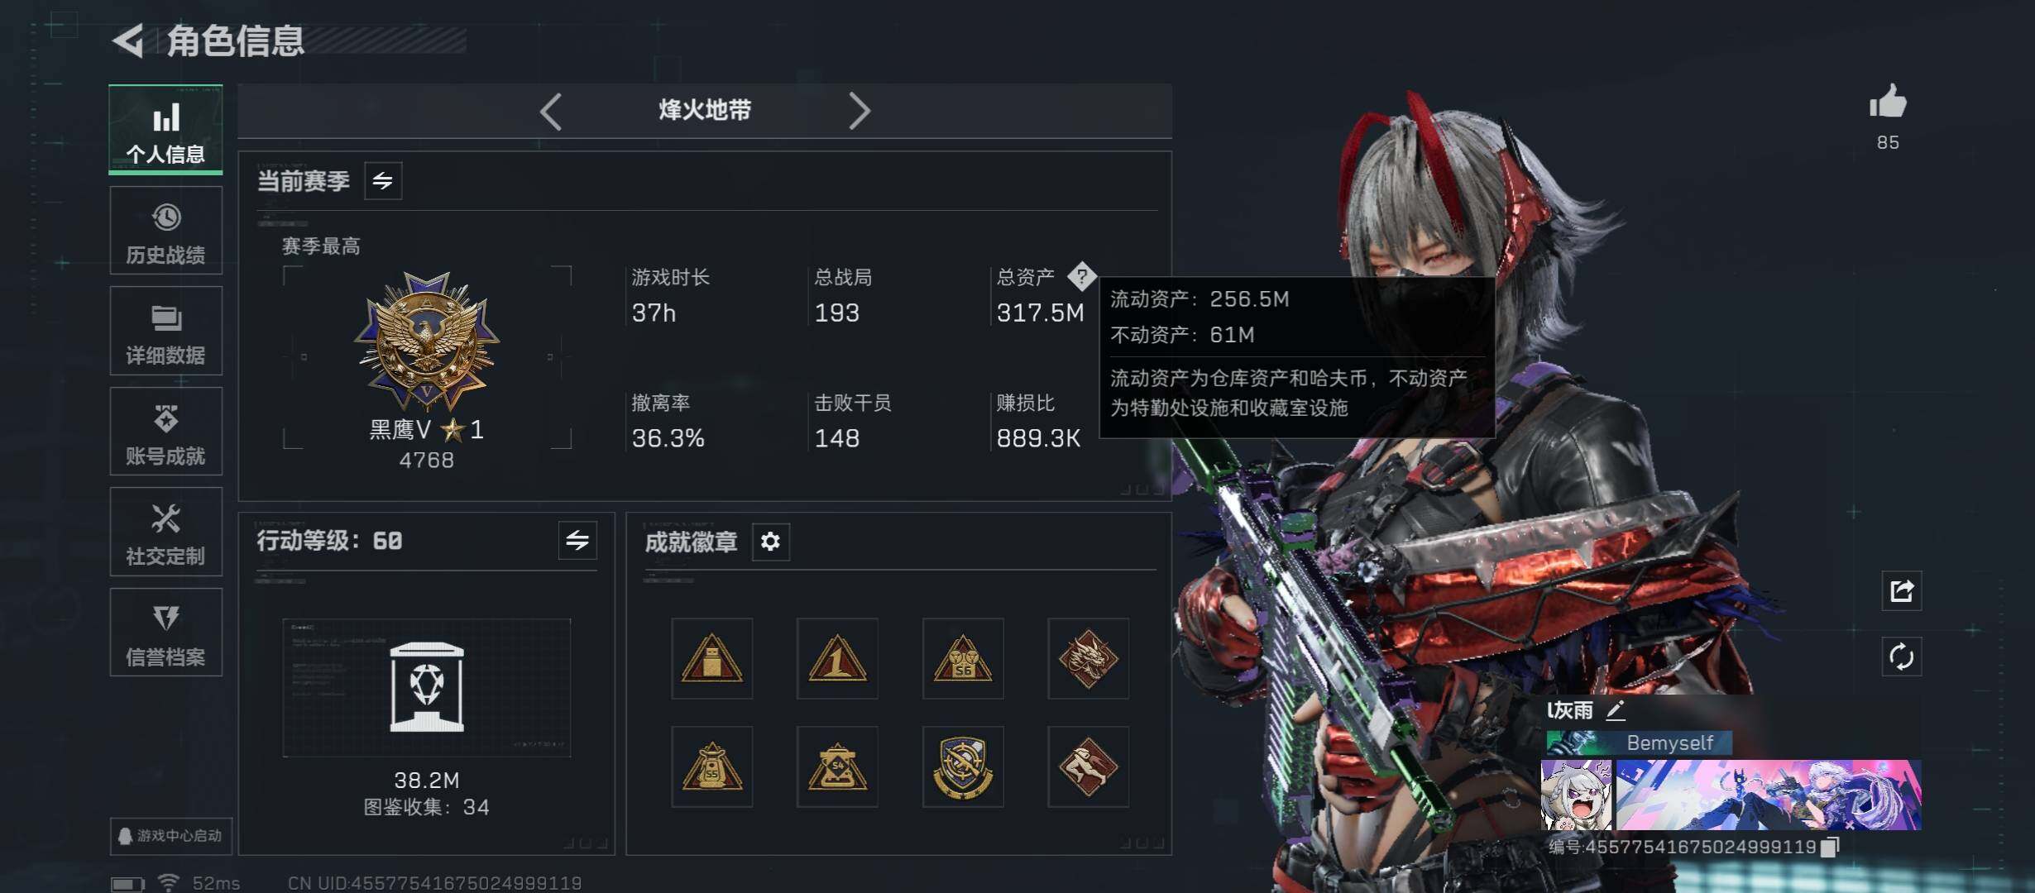
Task: Select the 账号成就 sidebar icon
Action: (165, 431)
